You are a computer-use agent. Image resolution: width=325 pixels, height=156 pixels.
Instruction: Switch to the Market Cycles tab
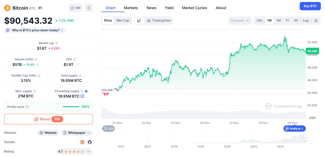[194, 8]
